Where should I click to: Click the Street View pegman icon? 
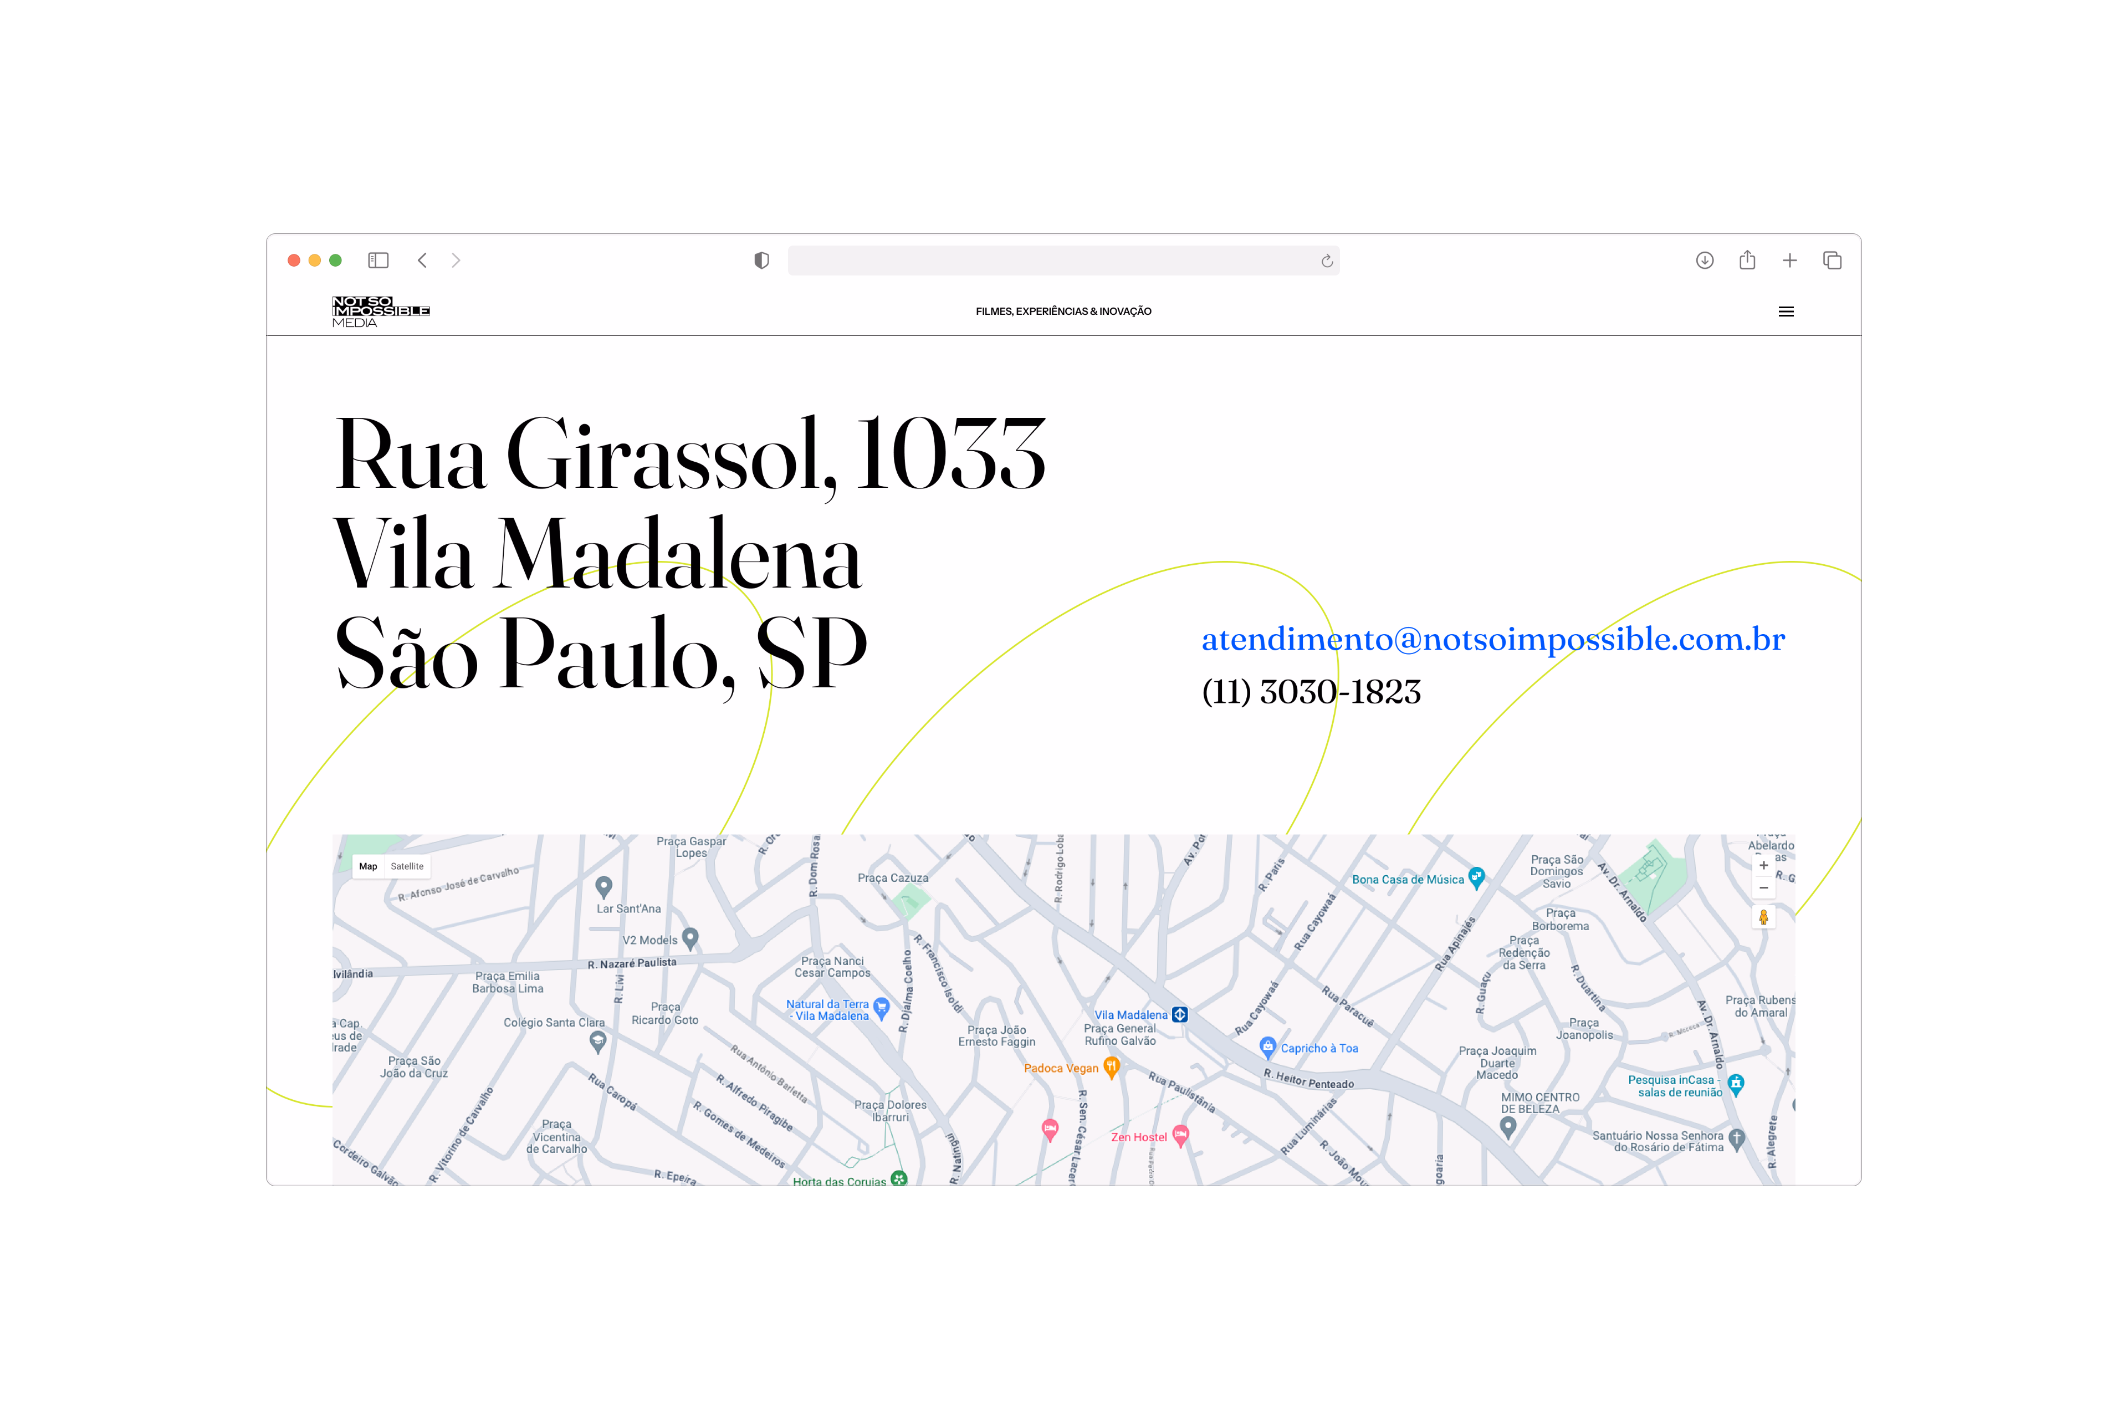(x=1763, y=918)
